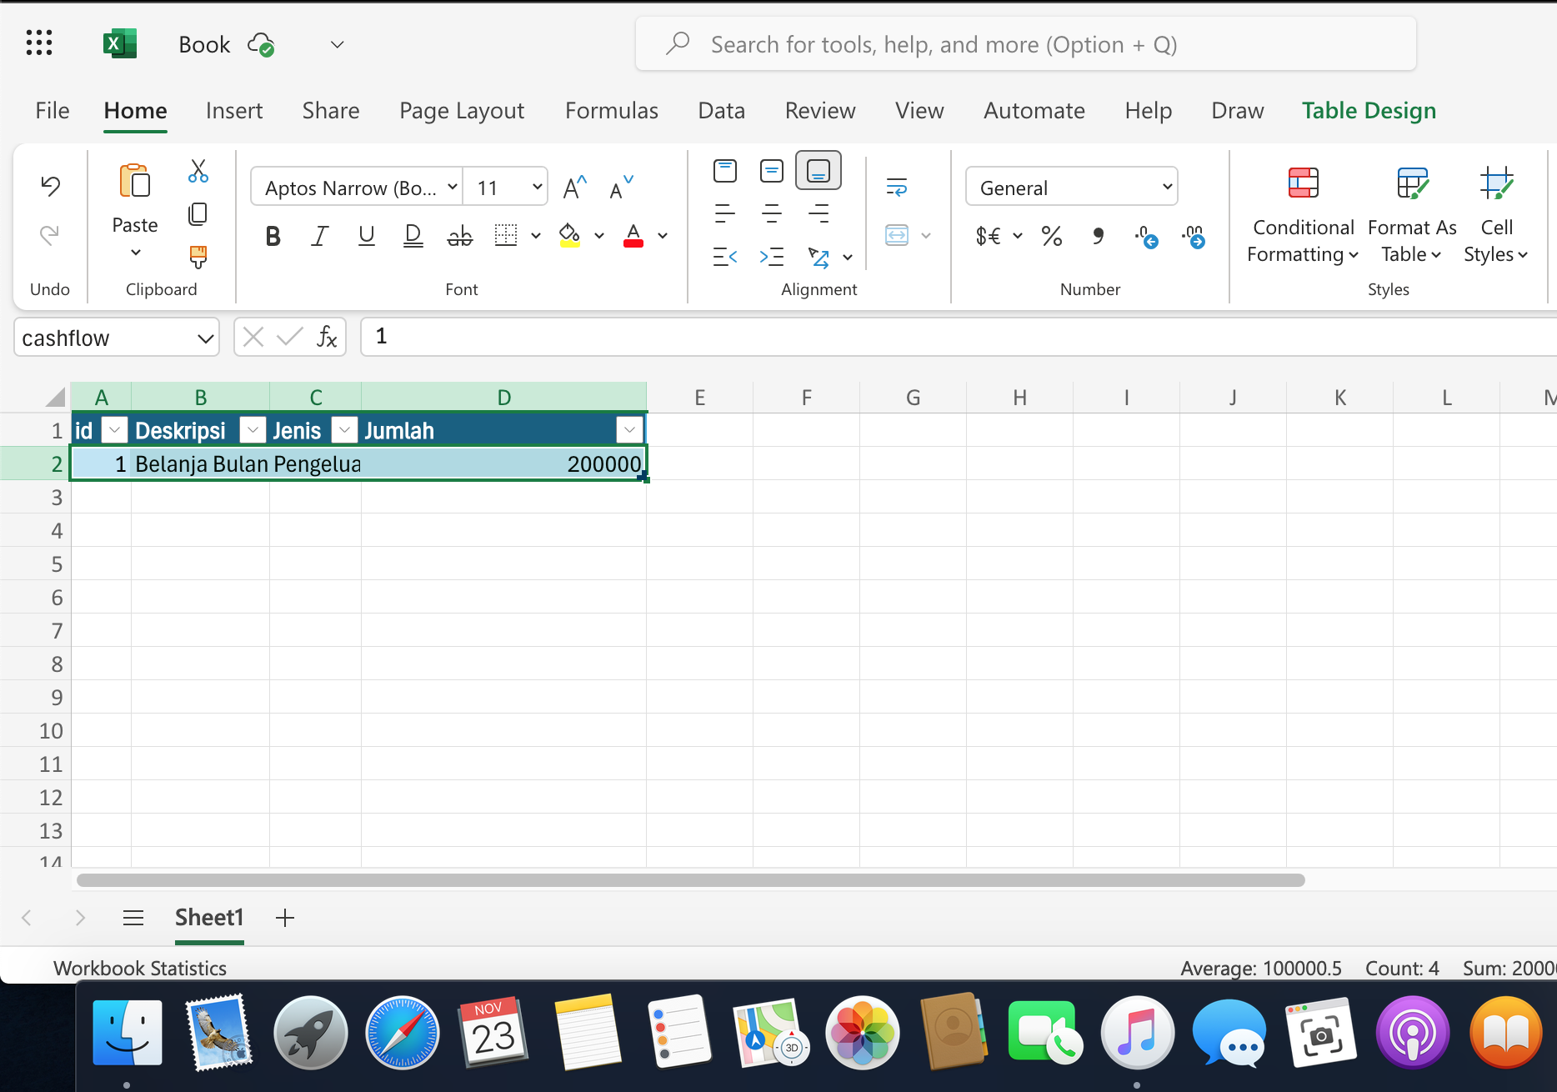Click the Format As Table icon
Image resolution: width=1557 pixels, height=1092 pixels.
coord(1412,183)
